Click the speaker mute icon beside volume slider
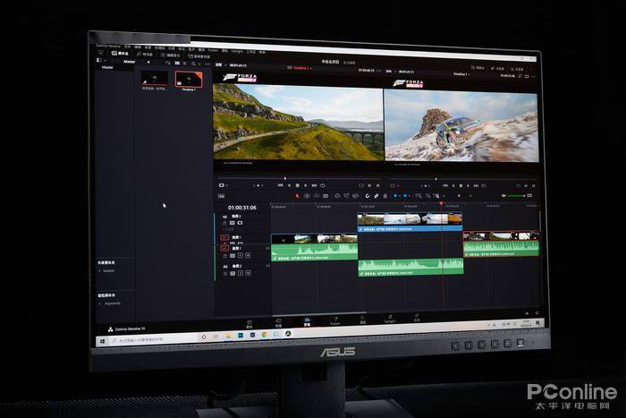The width and height of the screenshot is (626, 418). (x=503, y=196)
